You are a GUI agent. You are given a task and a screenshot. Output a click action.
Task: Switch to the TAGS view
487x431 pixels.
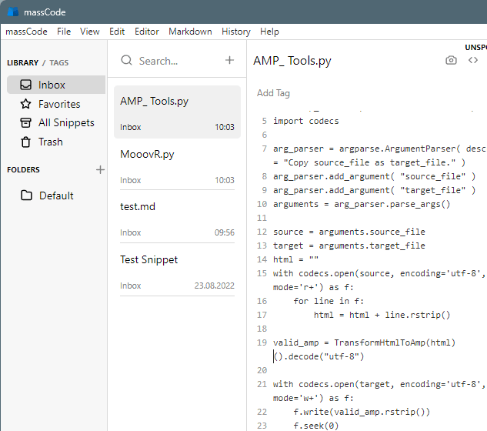[59, 62]
